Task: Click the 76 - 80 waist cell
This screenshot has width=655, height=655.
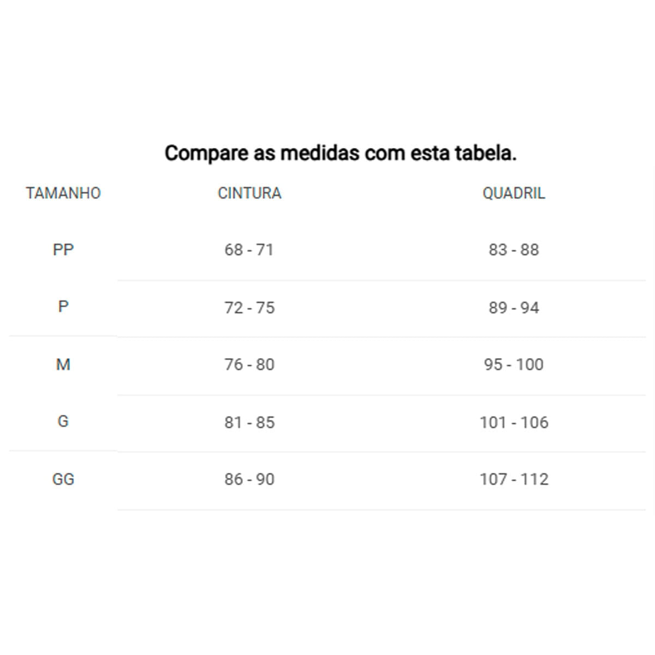Action: tap(249, 364)
